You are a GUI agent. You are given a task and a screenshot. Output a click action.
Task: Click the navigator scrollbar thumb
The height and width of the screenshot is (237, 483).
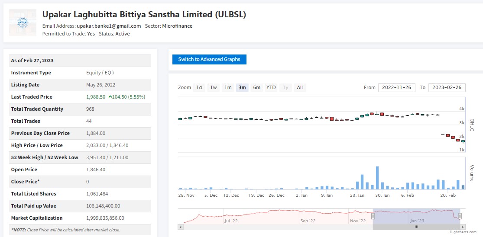[416, 227]
